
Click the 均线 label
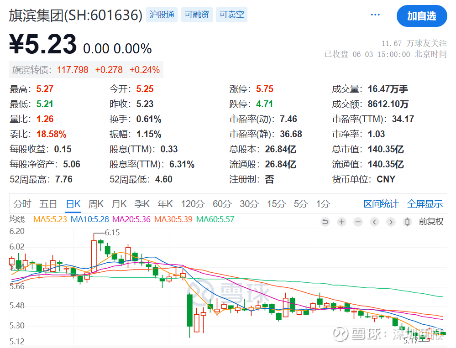(17, 219)
